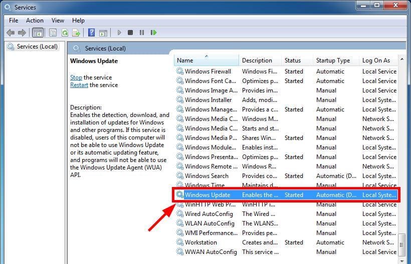
Task: Open the Properties toolbar icon
Action: coord(52,32)
